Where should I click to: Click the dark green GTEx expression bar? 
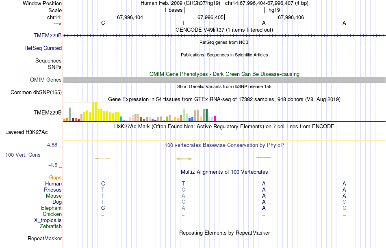coord(206,115)
